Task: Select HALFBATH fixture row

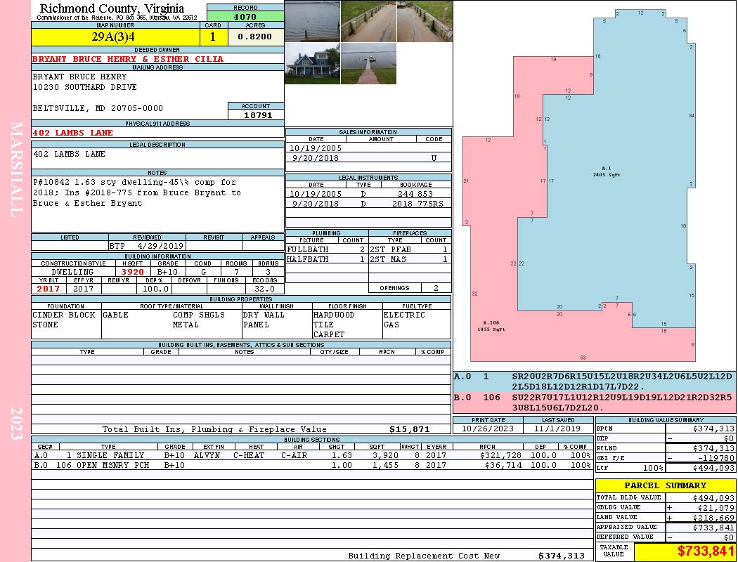Action: pos(327,259)
